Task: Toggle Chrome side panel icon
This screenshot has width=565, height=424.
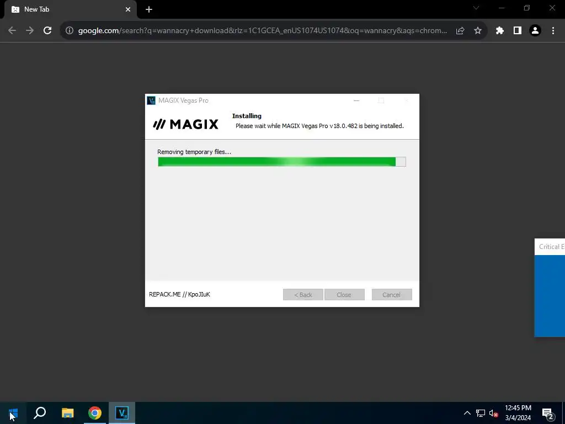Action: tap(518, 31)
